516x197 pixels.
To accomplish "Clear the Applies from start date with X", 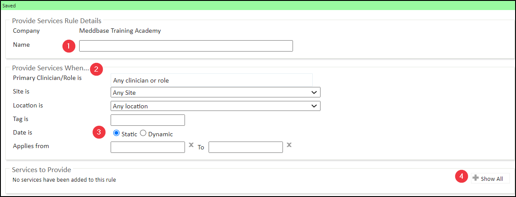I will 191,145.
